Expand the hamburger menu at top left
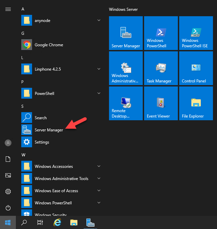This screenshot has width=217, height=229. click(8, 9)
